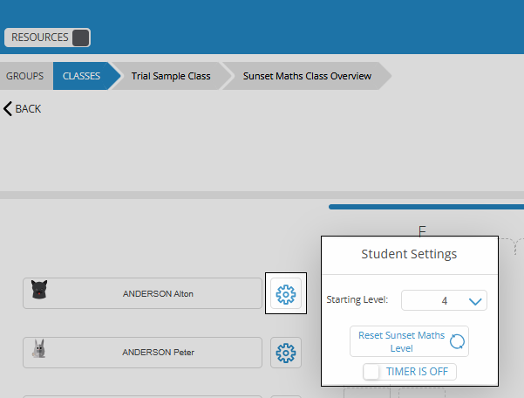Click the circular reset arrow icon
Image resolution: width=524 pixels, height=398 pixels.
(x=457, y=341)
